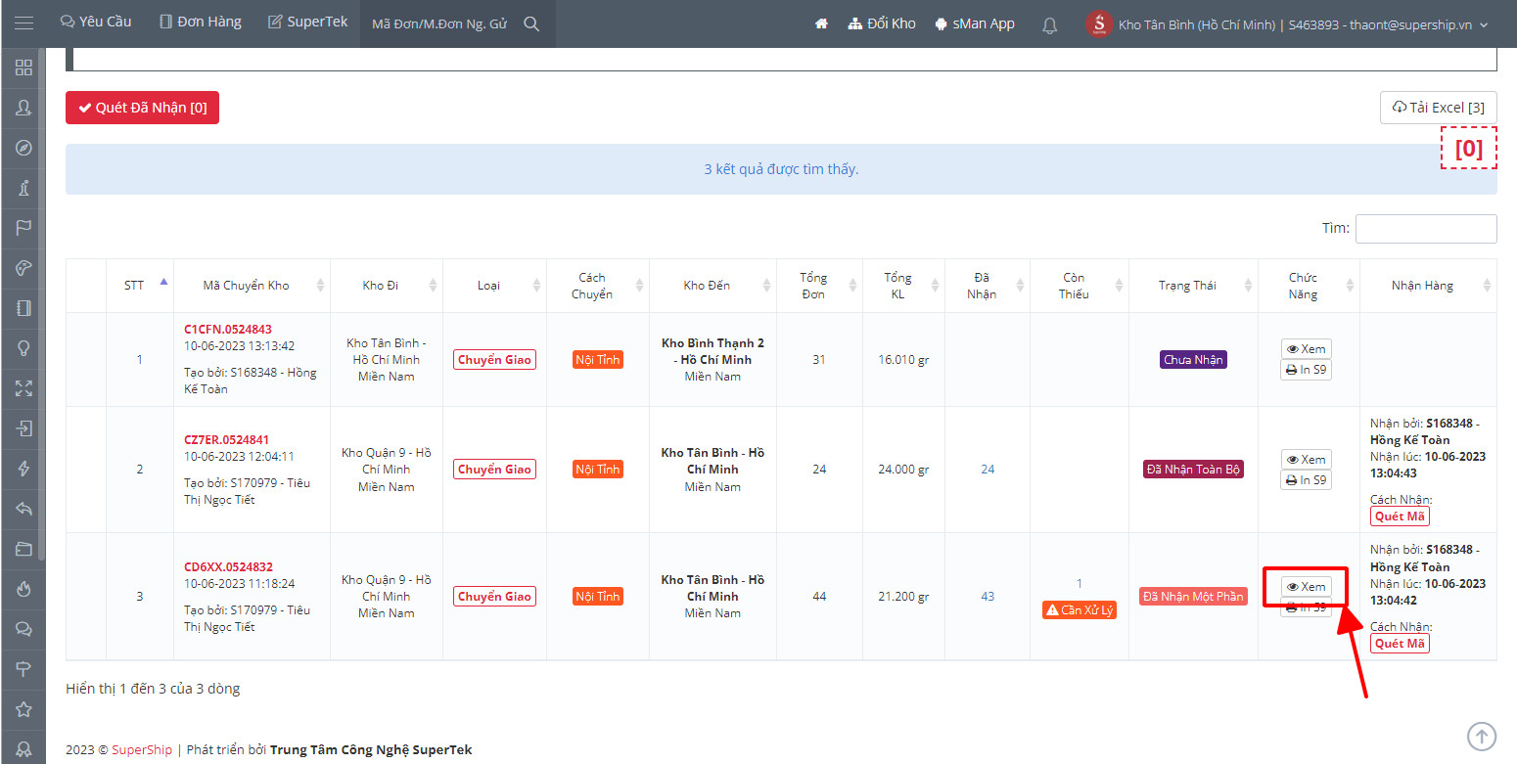The height and width of the screenshot is (764, 1517).
Task: Open the folder icon in sidebar
Action: point(23,549)
